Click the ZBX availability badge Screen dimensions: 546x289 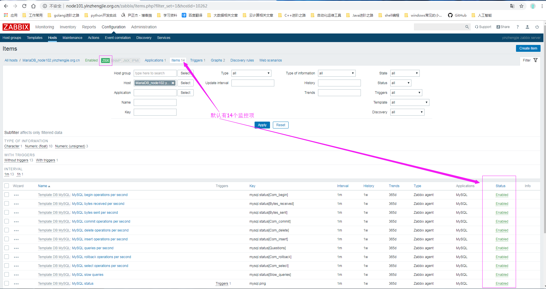pyautogui.click(x=105, y=60)
